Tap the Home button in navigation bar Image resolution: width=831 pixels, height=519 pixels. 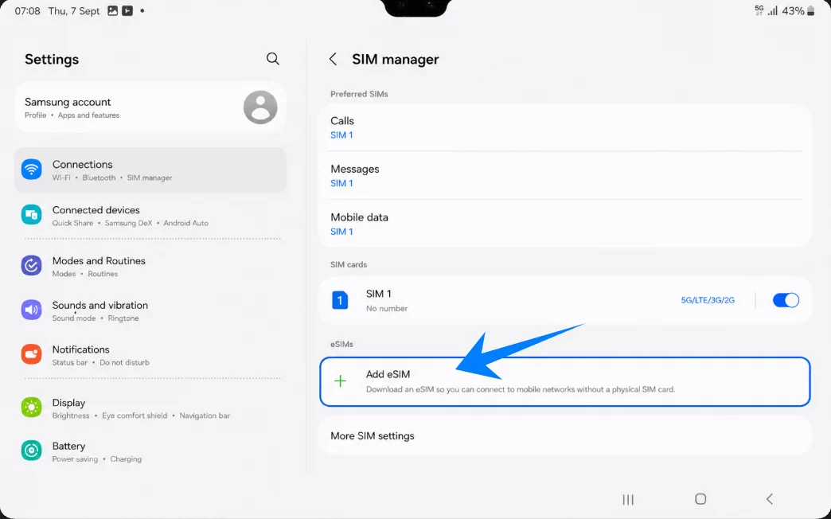tap(700, 499)
